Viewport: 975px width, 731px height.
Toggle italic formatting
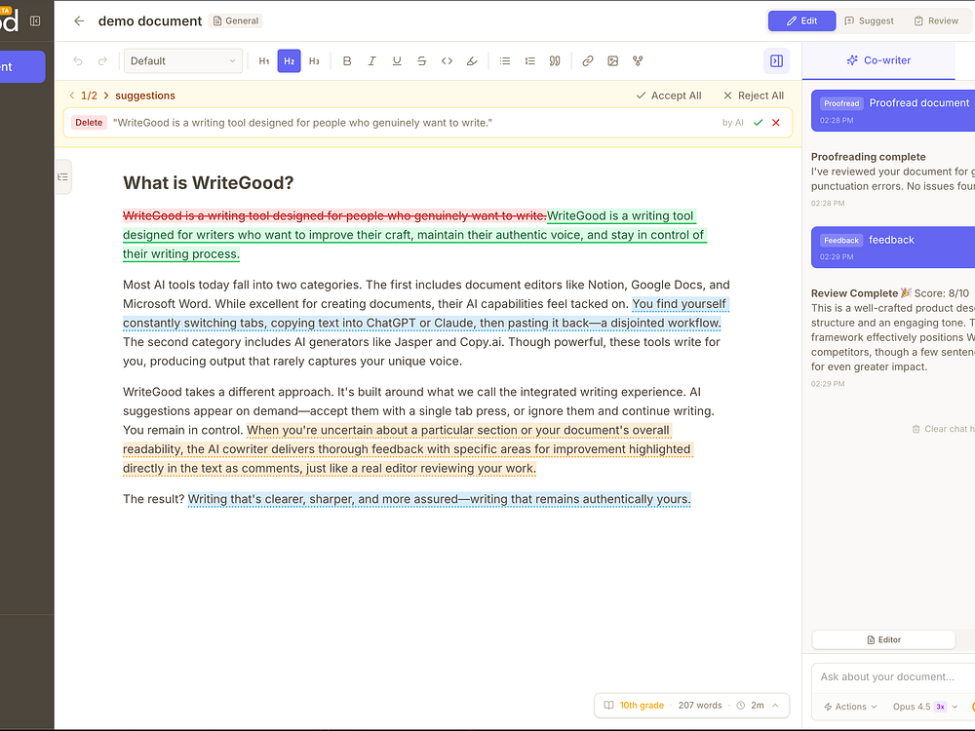[371, 60]
